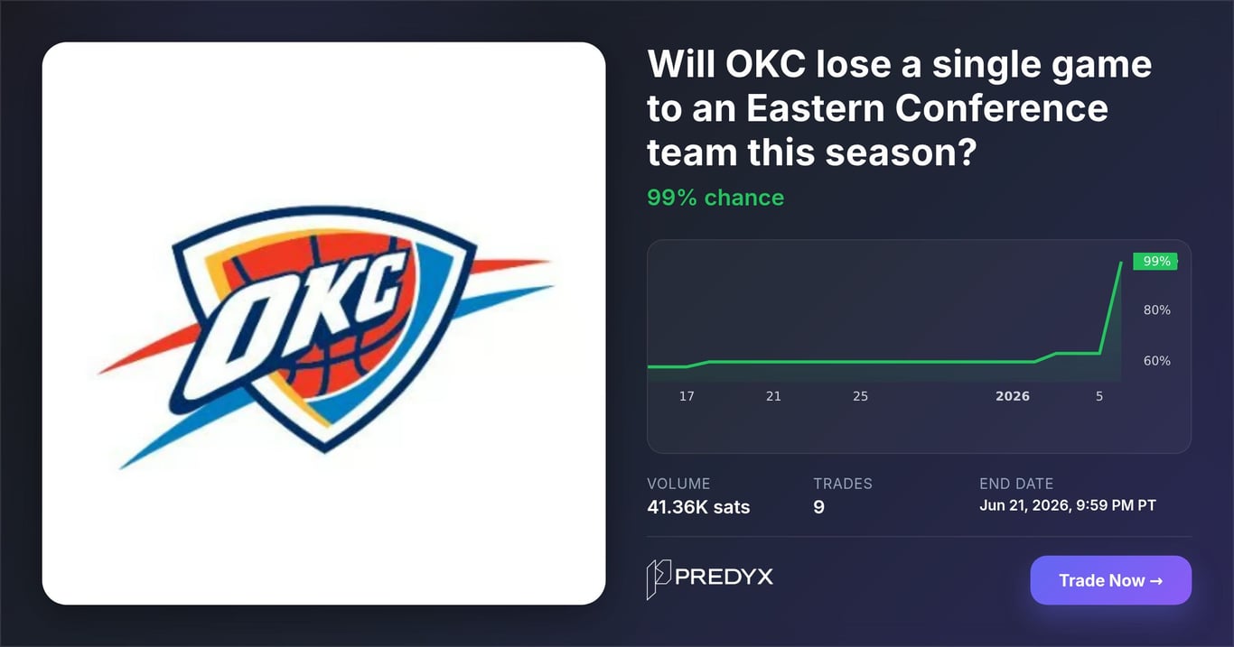
Task: Click the 60% axis label
Action: pos(1157,361)
